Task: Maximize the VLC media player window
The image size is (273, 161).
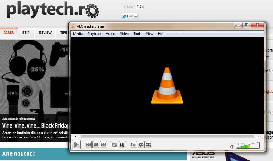Action: pos(246,25)
